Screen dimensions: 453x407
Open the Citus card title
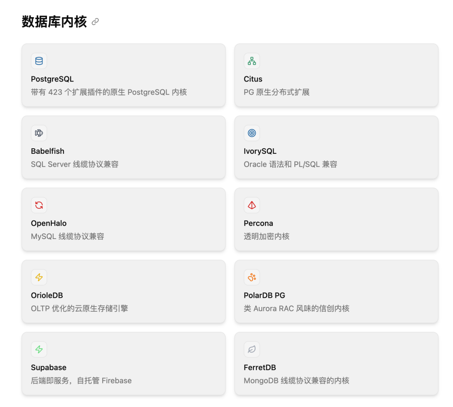click(253, 79)
